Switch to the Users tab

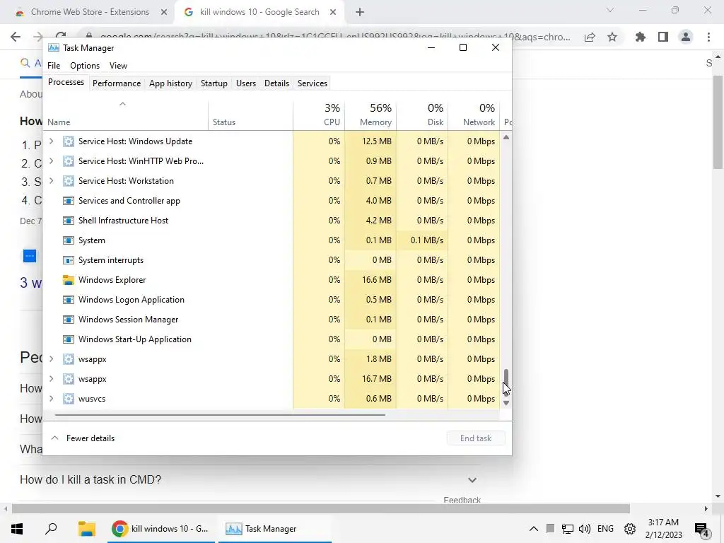(x=245, y=83)
